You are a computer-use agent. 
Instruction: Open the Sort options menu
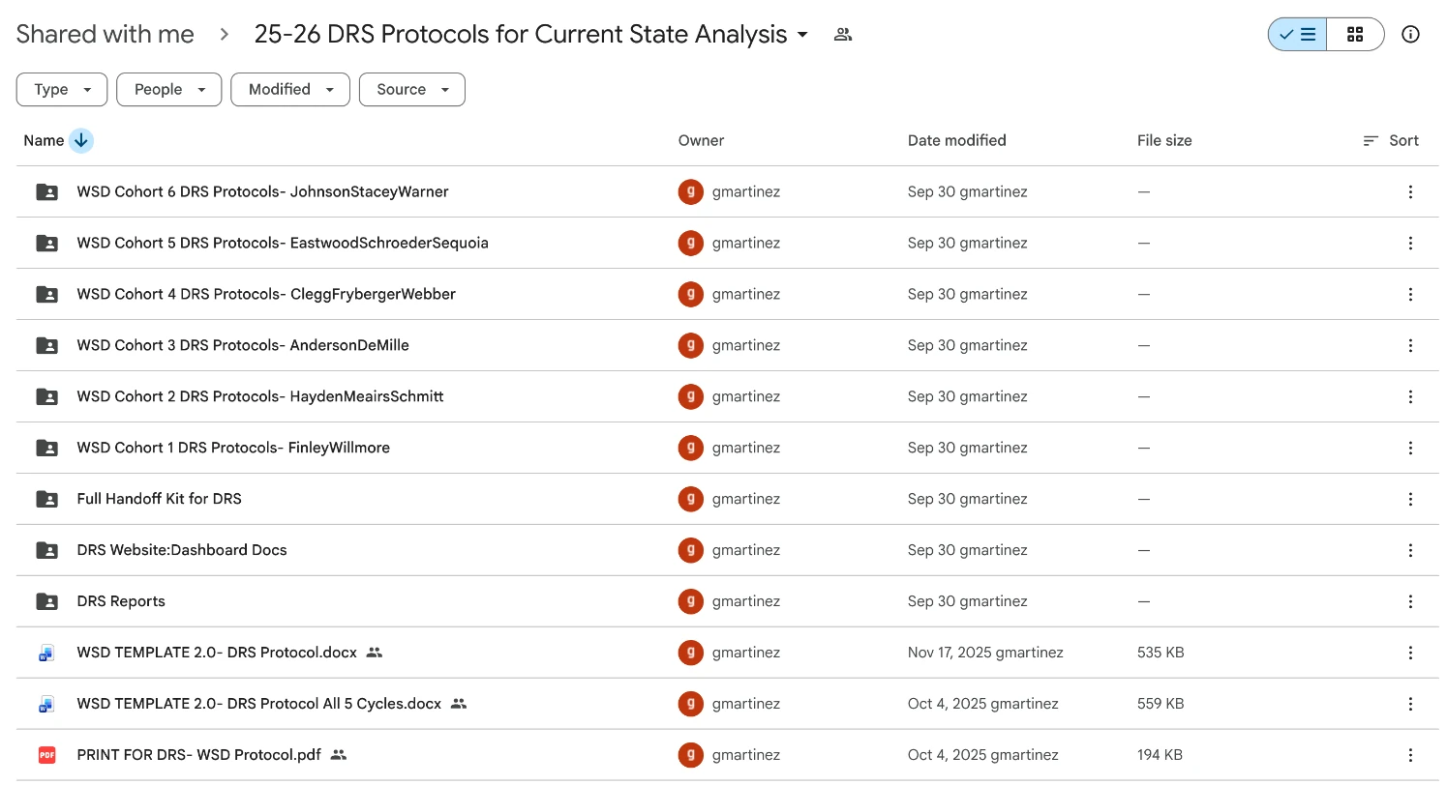(1391, 140)
